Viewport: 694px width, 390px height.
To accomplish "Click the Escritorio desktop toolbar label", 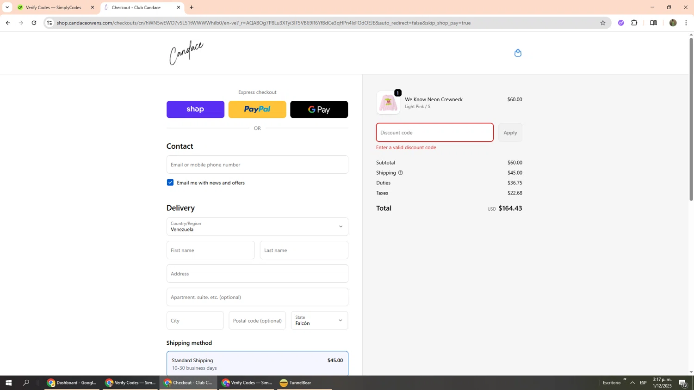I will tap(612, 383).
